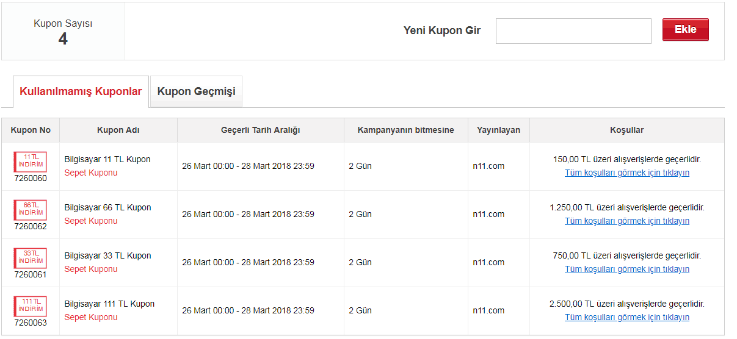The width and height of the screenshot is (737, 339).
Task: Open all conditions link for 111 TL coupon
Action: coord(626,317)
